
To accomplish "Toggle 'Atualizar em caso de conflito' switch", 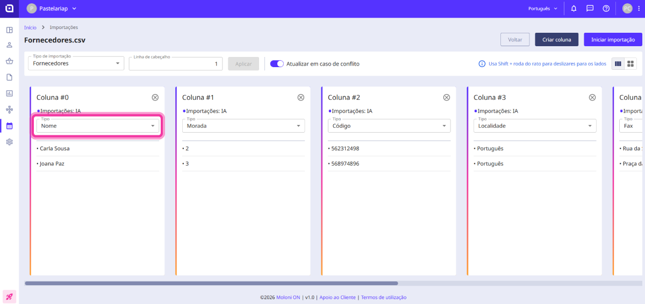I will (x=277, y=63).
